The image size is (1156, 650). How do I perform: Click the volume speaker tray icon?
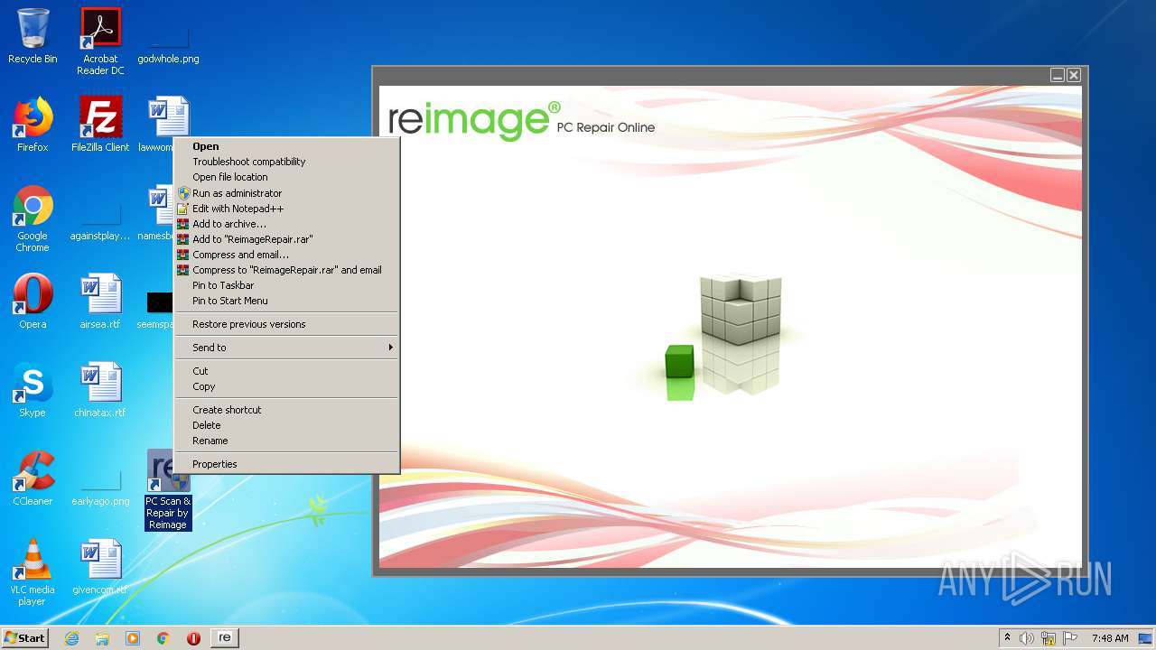point(1027,638)
